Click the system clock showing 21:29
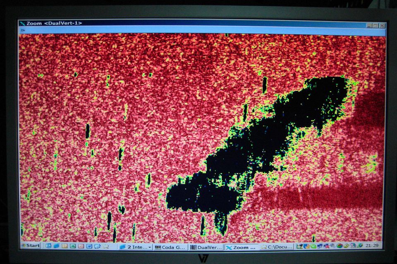This screenshot has height=264, width=397. click(372, 246)
